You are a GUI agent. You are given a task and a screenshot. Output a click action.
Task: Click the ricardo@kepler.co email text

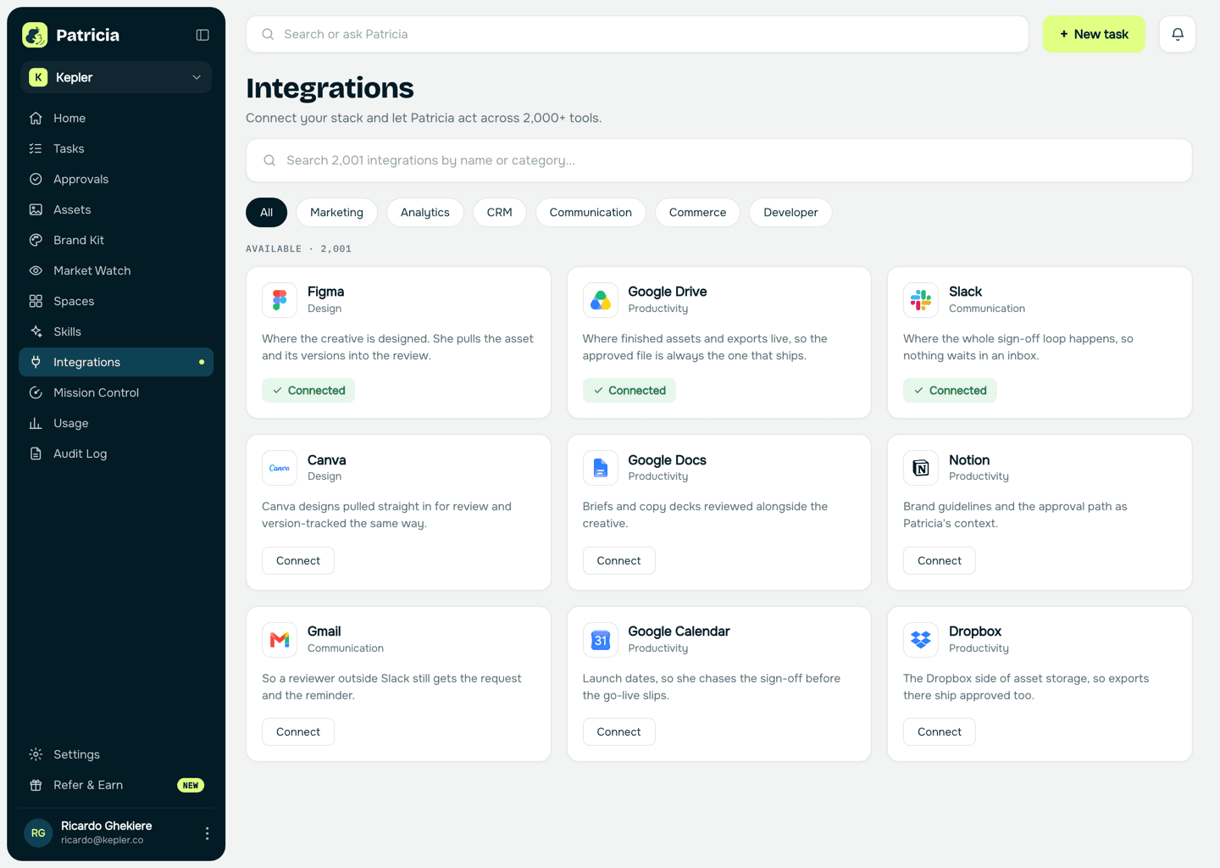pos(102,840)
